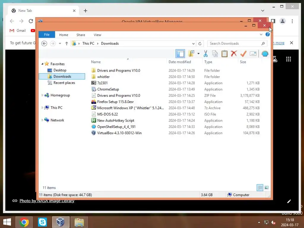Select Desktop in Favorites

(60, 70)
